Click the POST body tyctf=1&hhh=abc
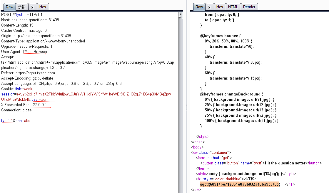The height and width of the screenshot is (193, 329). click(x=16, y=121)
